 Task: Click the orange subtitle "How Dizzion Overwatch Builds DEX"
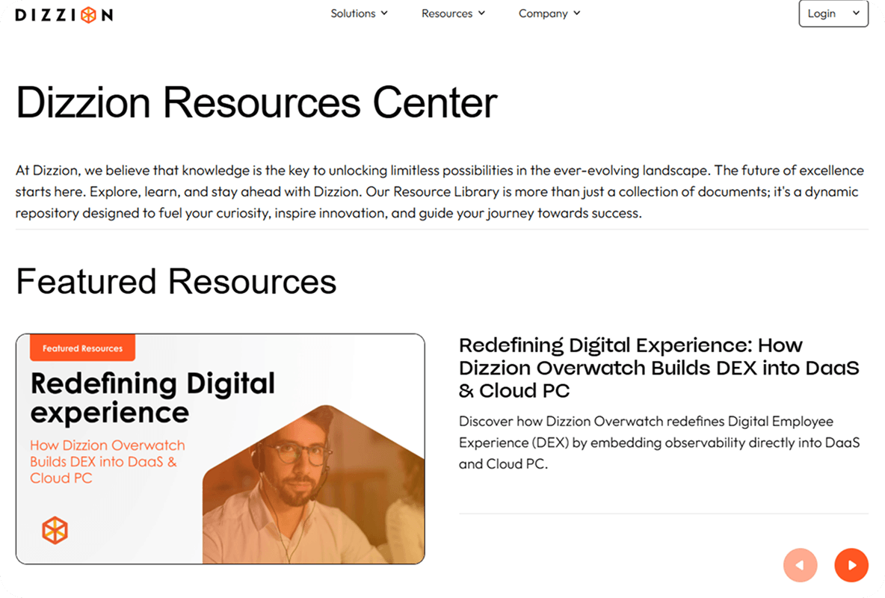pyautogui.click(x=107, y=461)
